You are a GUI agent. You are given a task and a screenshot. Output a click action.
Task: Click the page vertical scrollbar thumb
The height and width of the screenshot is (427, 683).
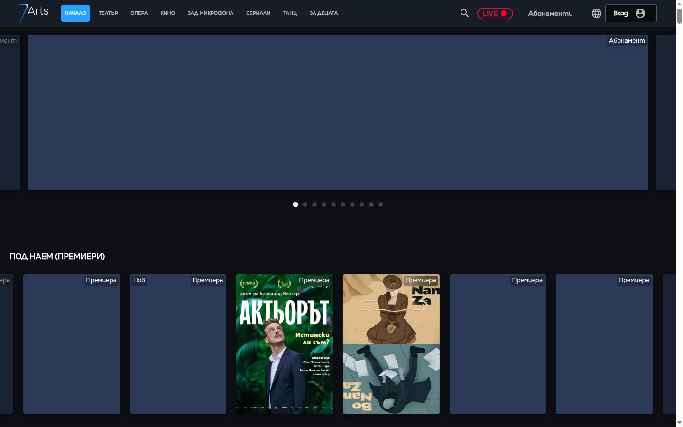679,15
